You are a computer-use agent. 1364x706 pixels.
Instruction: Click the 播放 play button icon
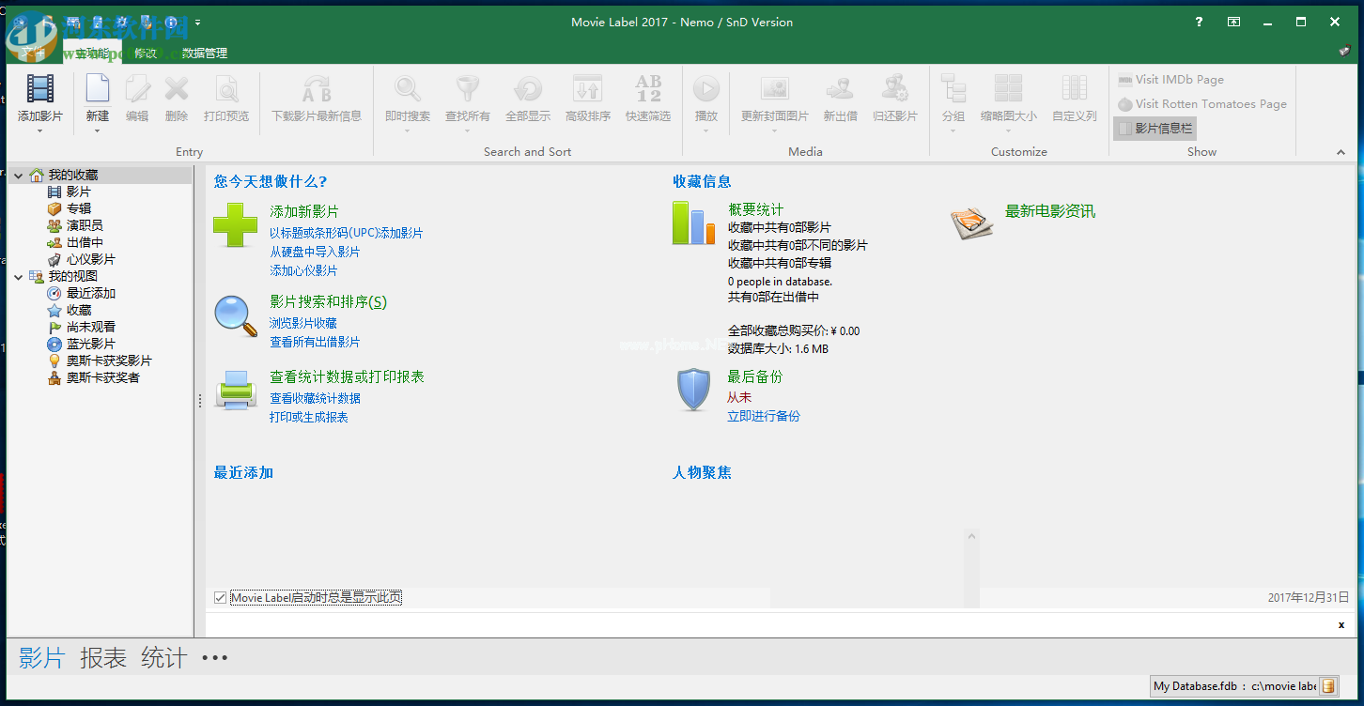pyautogui.click(x=706, y=89)
